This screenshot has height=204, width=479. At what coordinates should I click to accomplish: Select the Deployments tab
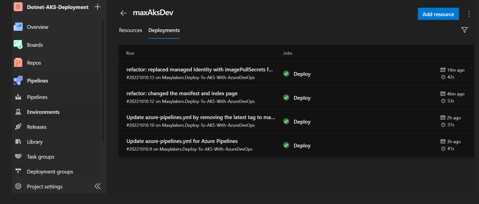tap(164, 30)
